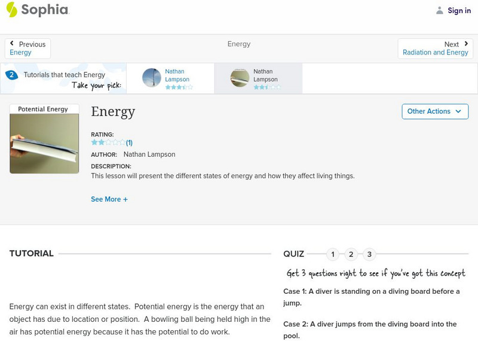This screenshot has height=341, width=478.
Task: Click the Sign in link
Action: (459, 10)
